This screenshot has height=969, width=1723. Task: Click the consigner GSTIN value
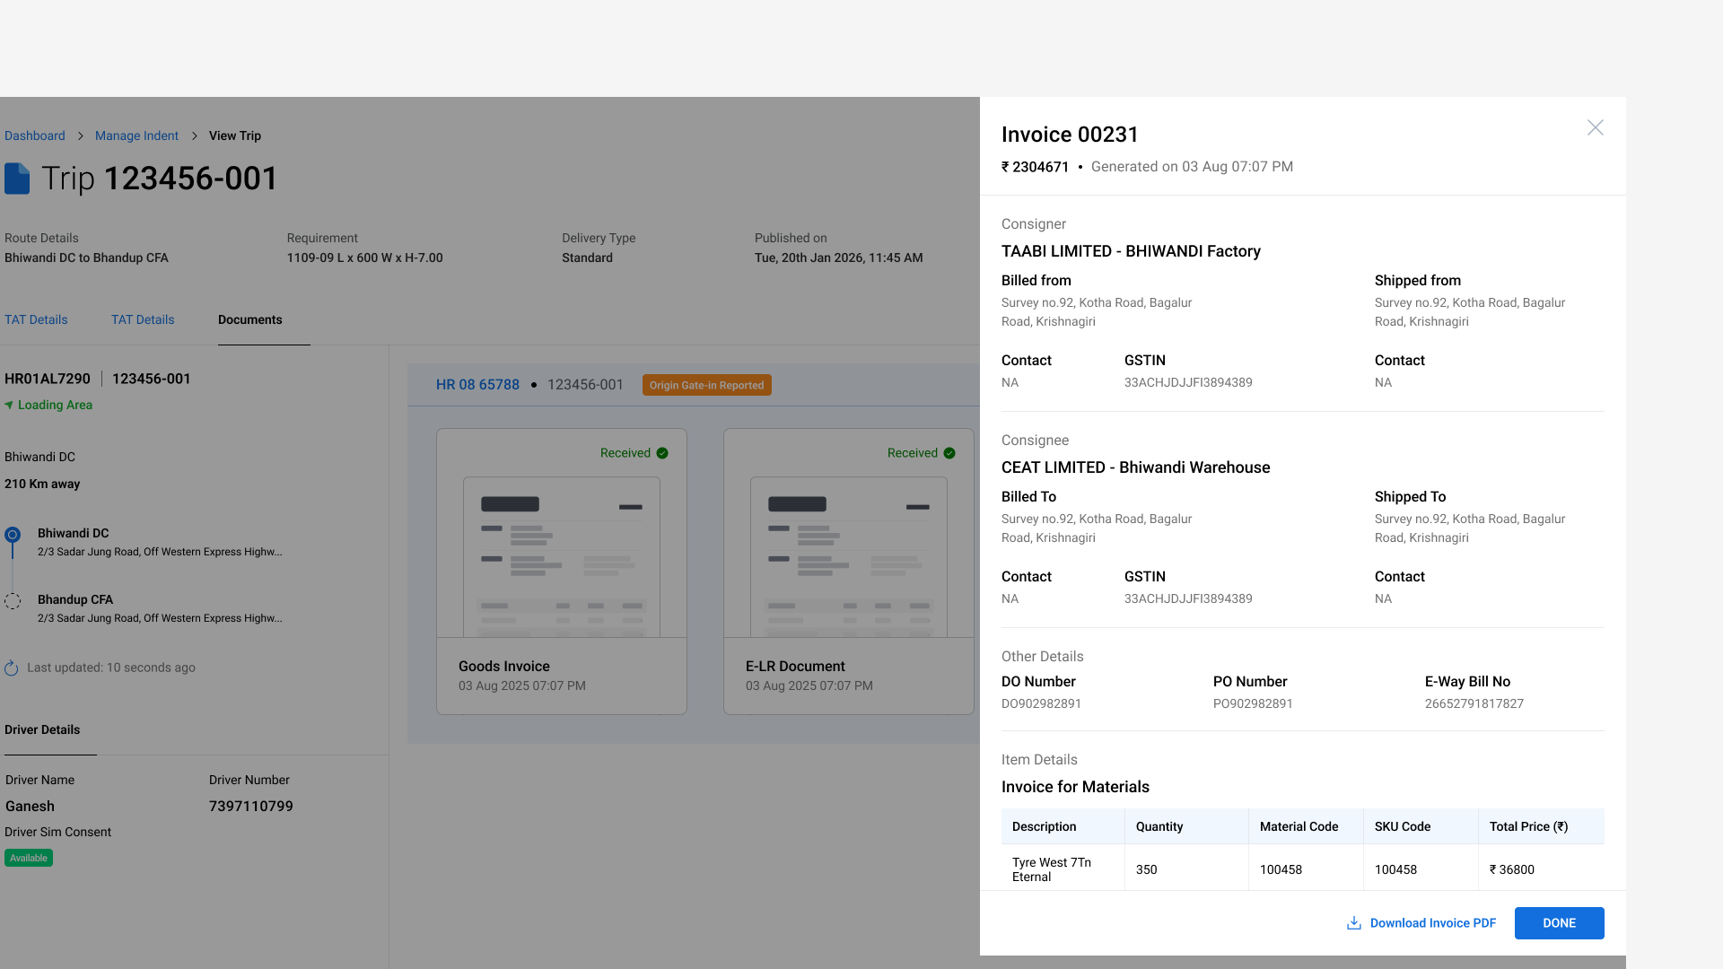click(1188, 383)
